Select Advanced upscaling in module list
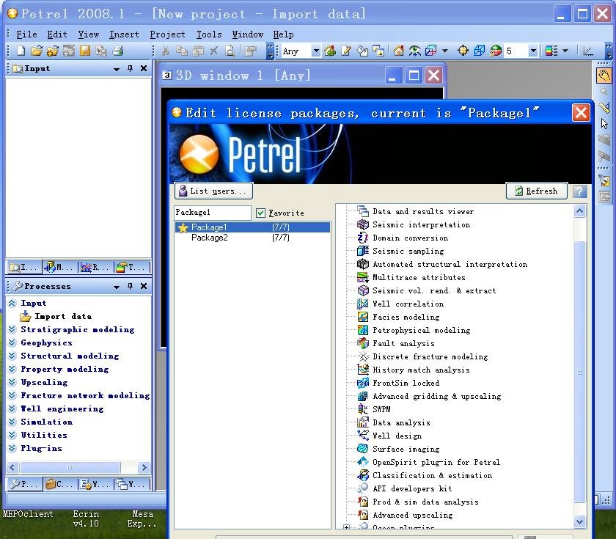Viewport: 616px width, 539px height. [412, 515]
